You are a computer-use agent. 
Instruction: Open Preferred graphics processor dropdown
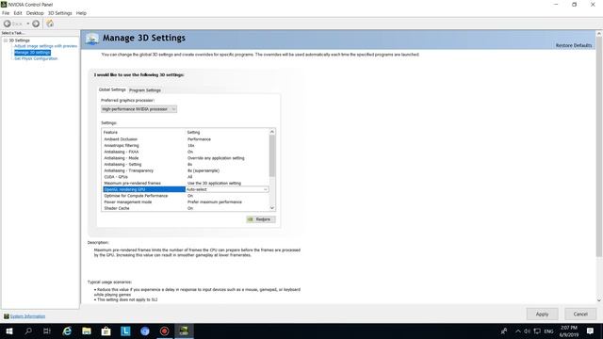[139, 109]
